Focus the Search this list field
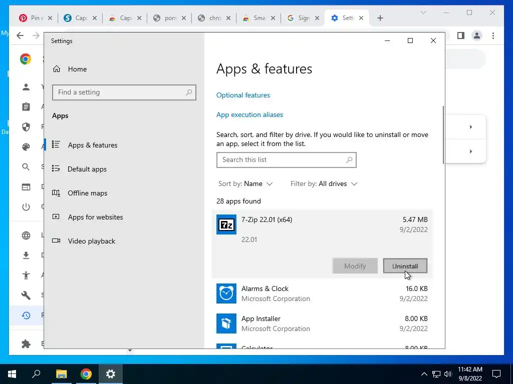The image size is (513, 384). click(x=286, y=159)
